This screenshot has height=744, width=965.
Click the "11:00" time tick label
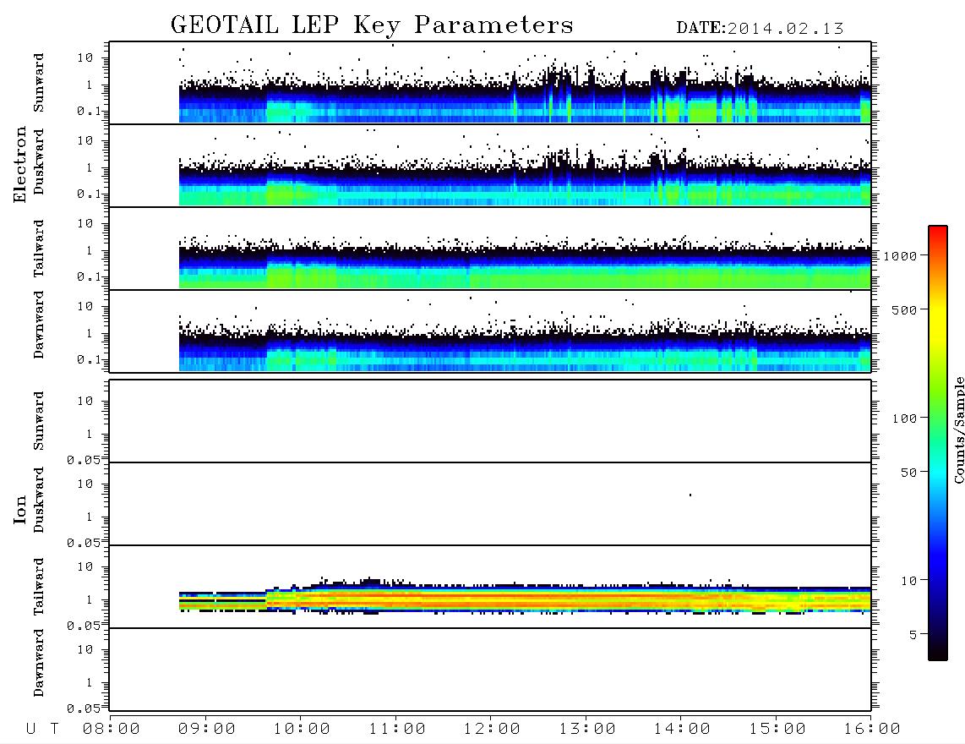[397, 730]
